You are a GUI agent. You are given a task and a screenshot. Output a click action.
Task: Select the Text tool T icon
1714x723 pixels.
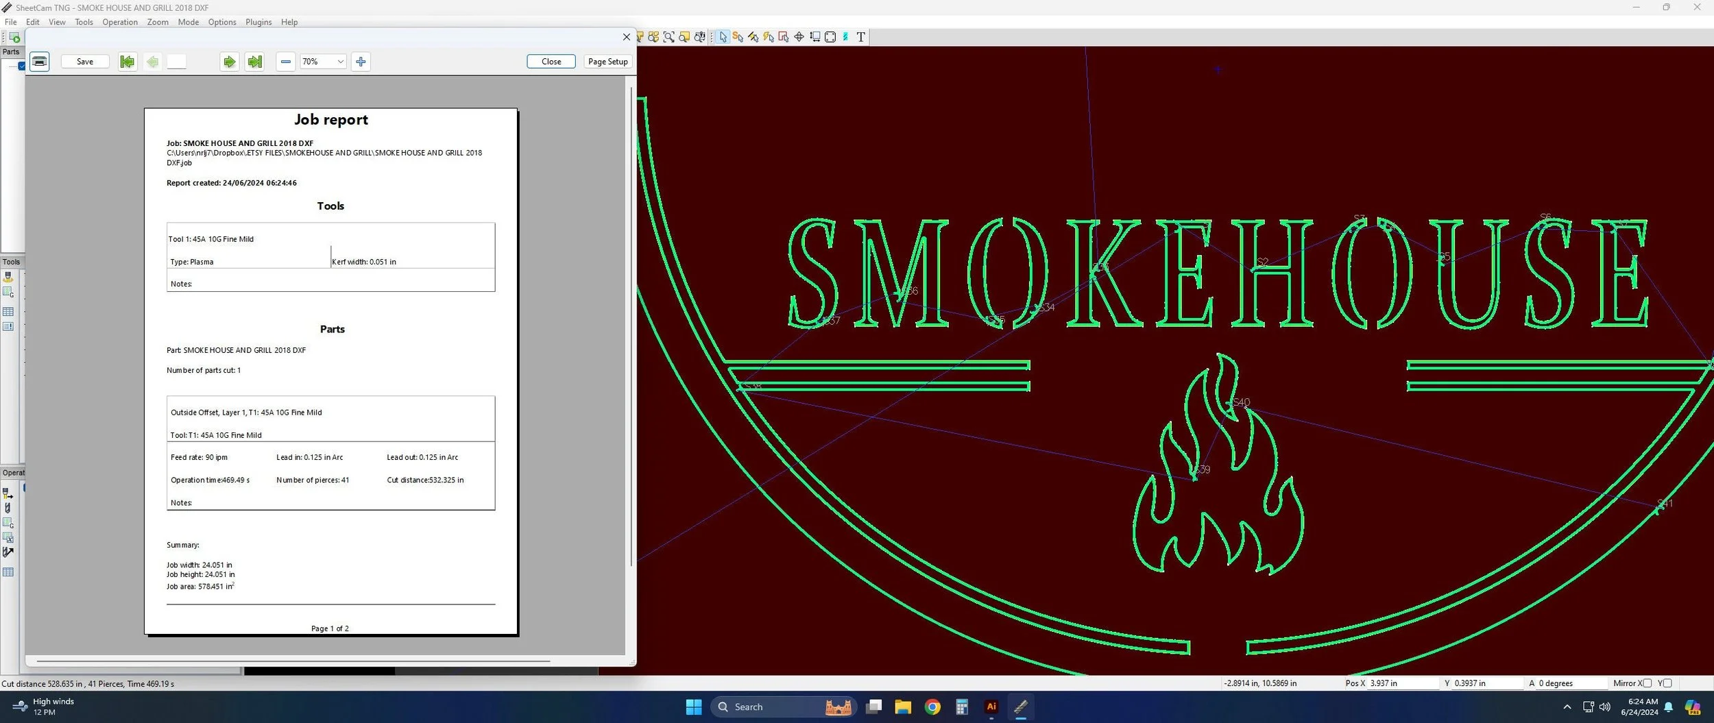[x=861, y=37]
